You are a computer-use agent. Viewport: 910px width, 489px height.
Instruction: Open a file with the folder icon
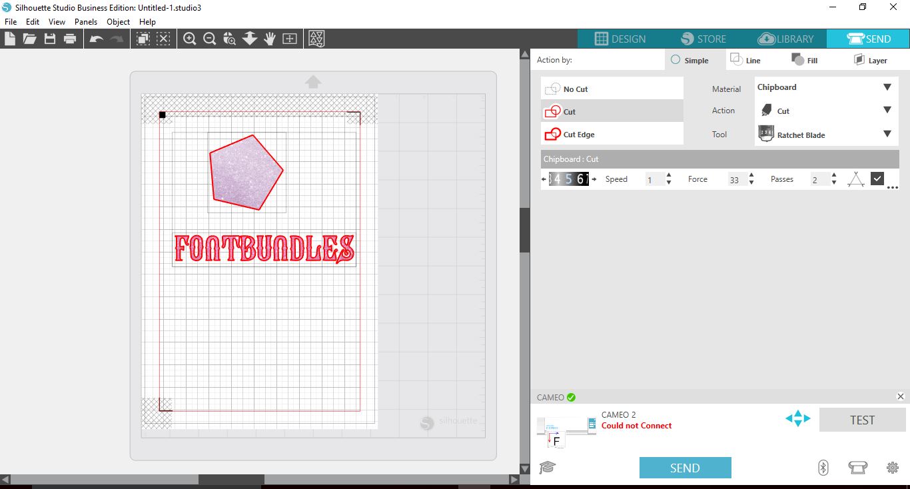pos(29,39)
